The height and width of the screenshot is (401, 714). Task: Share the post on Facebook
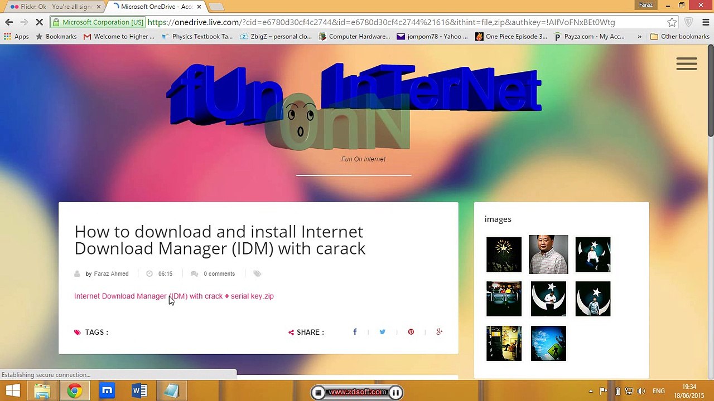tap(355, 332)
